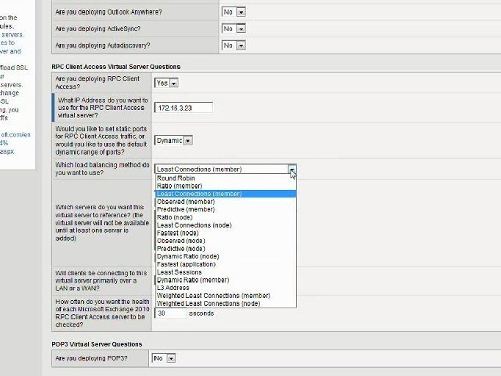Open the RPC Client Access Yes dropdown

[166, 83]
